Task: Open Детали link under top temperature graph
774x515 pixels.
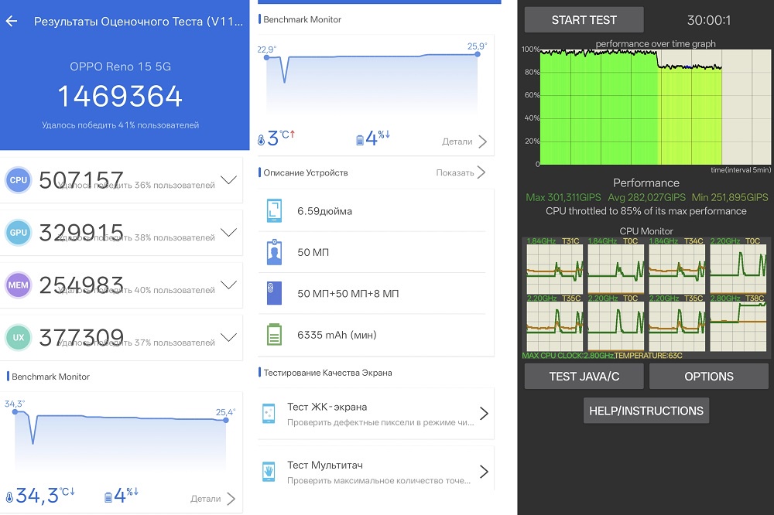Action: 464,142
